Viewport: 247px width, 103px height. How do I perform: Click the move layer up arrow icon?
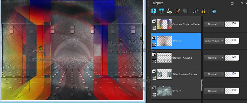[x=153, y=11]
